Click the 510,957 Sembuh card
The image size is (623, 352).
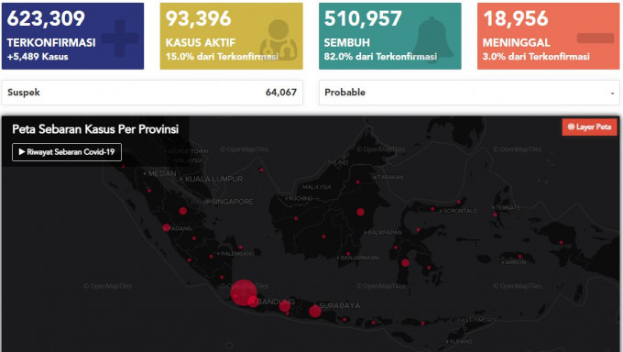pos(390,36)
